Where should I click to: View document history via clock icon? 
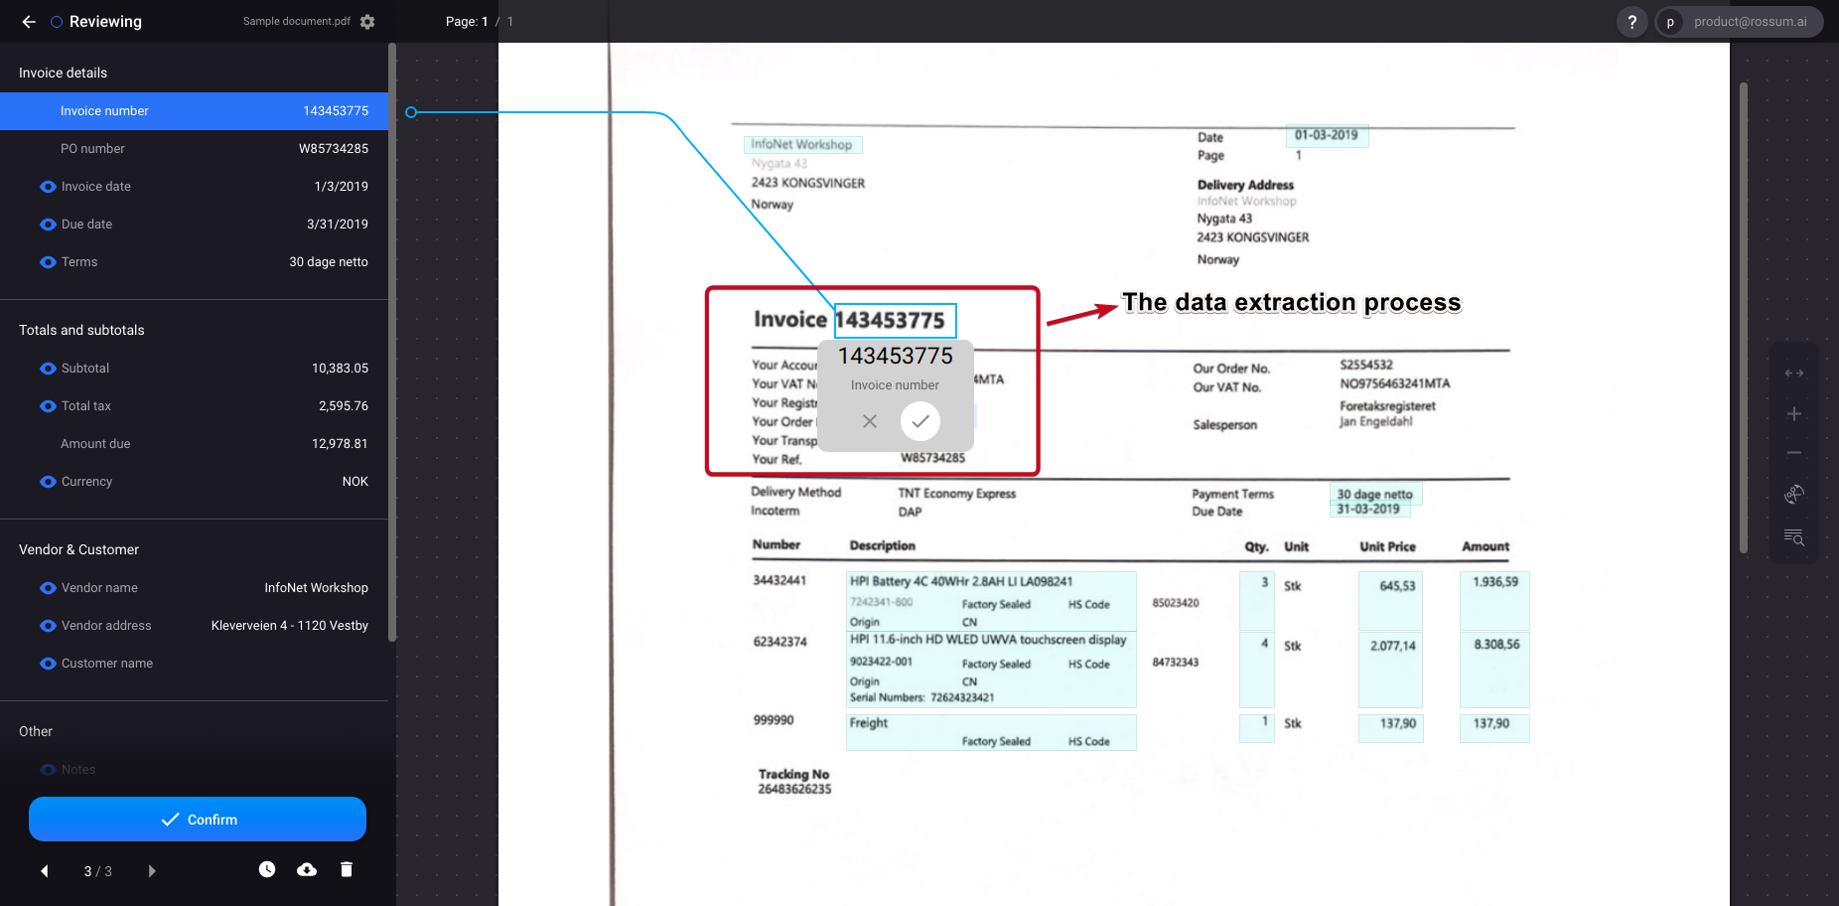click(x=266, y=869)
